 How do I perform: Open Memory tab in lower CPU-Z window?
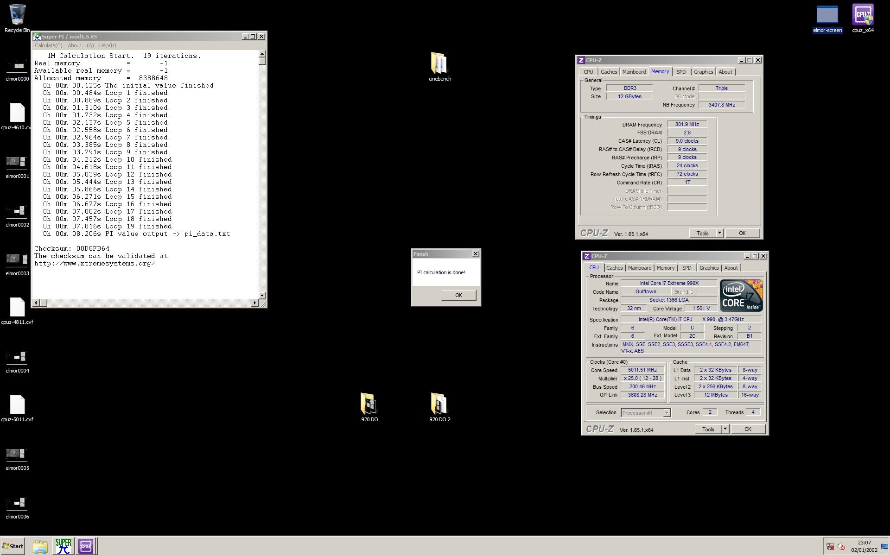(665, 268)
